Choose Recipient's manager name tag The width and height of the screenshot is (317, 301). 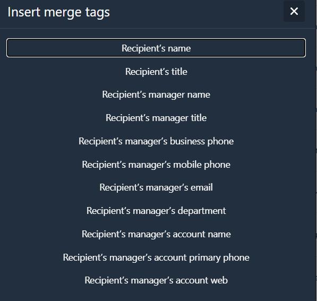pos(156,94)
